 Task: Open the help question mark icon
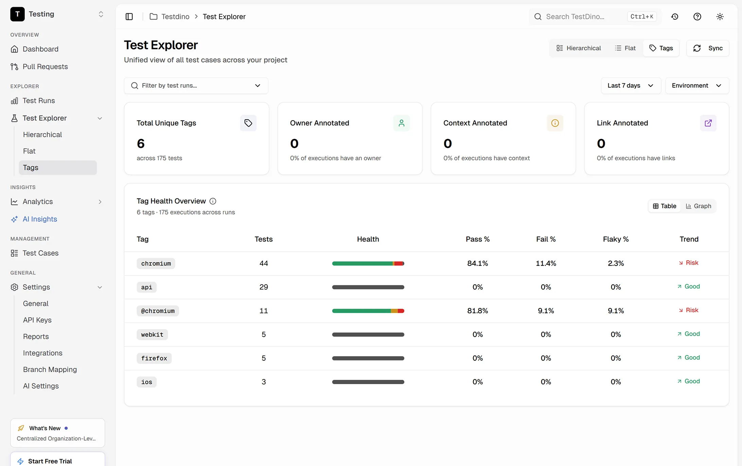click(697, 16)
